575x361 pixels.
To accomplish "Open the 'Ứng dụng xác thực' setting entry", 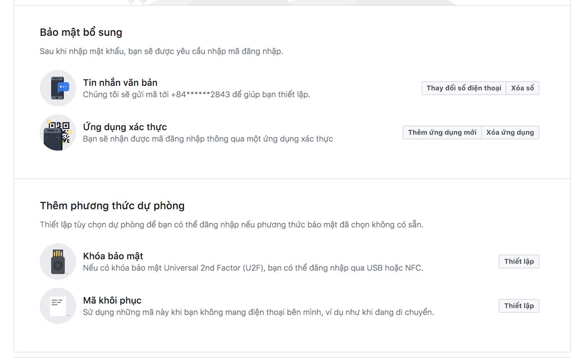I will [124, 126].
